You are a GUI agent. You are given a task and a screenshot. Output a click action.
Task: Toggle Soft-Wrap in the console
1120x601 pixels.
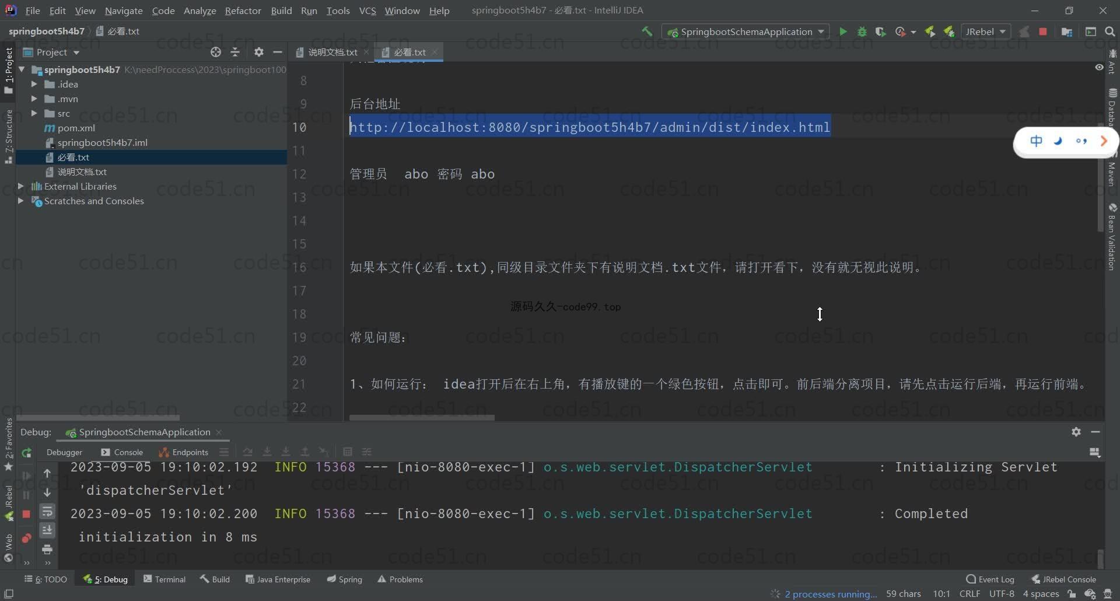point(47,512)
